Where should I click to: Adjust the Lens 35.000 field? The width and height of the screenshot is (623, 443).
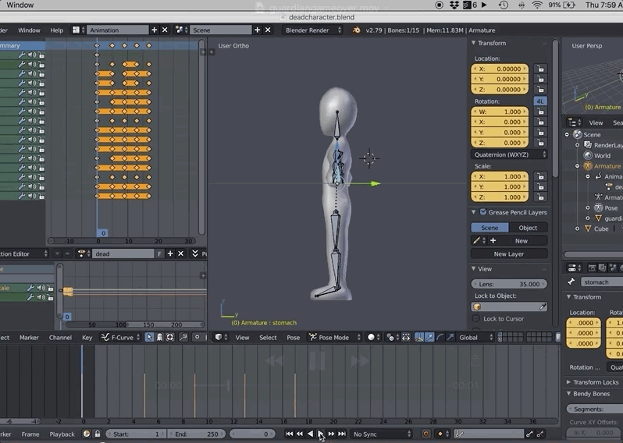(509, 284)
